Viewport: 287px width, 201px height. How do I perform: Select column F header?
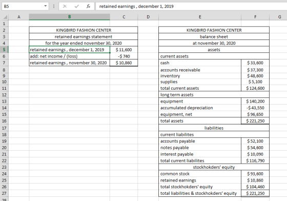(x=255, y=17)
